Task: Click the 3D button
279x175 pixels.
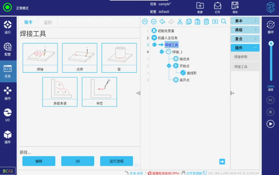Action: click(x=77, y=161)
